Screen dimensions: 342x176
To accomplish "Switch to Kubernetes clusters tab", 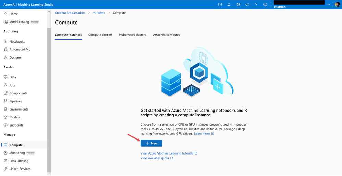I will click(x=132, y=35).
